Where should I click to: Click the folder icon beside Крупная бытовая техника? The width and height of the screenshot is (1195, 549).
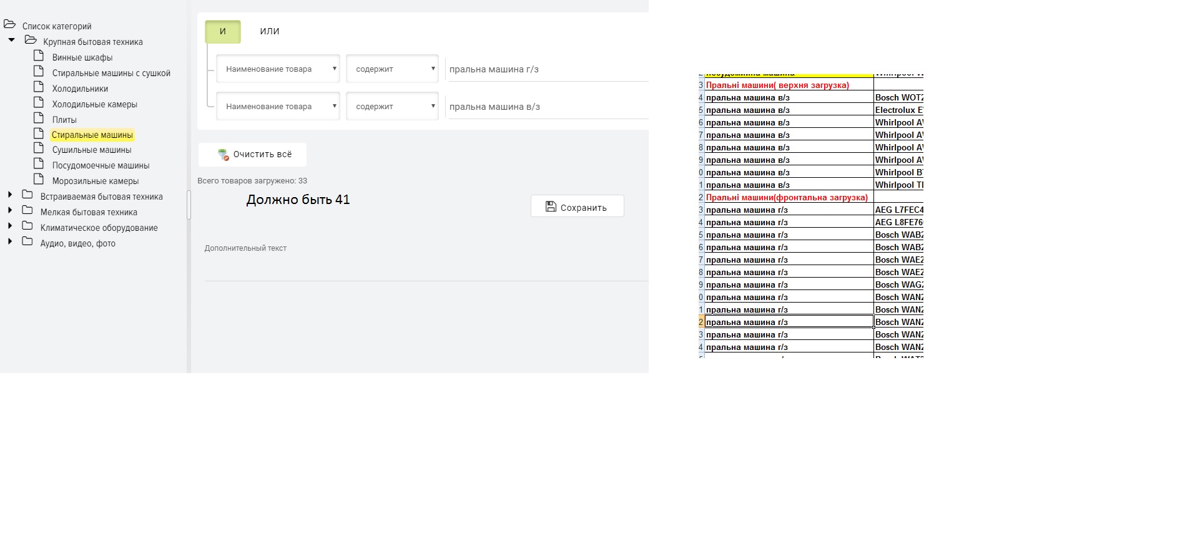[x=31, y=40]
